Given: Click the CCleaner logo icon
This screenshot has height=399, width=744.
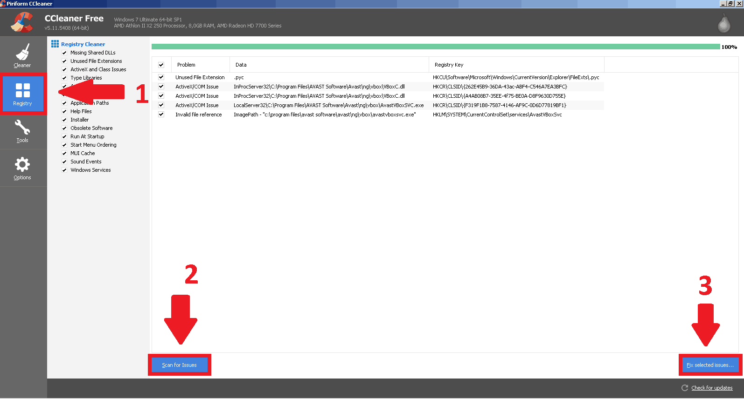Looking at the screenshot, I should click(x=21, y=22).
